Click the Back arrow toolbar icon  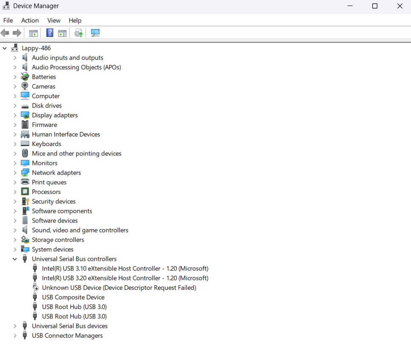coord(5,33)
